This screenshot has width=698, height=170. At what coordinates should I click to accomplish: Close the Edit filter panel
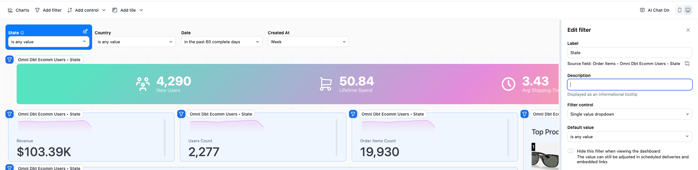tap(688, 30)
